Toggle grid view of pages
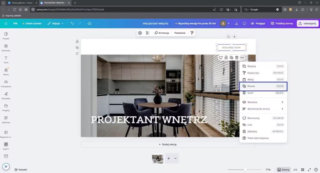This screenshot has width=320, height=173. point(302,170)
